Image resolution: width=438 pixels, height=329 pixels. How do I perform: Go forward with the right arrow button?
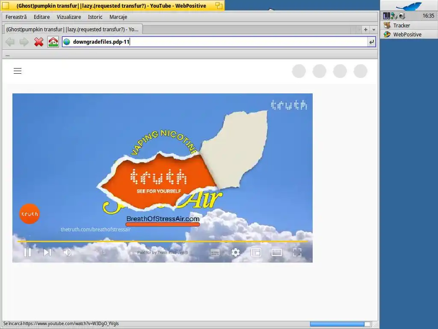click(x=24, y=42)
